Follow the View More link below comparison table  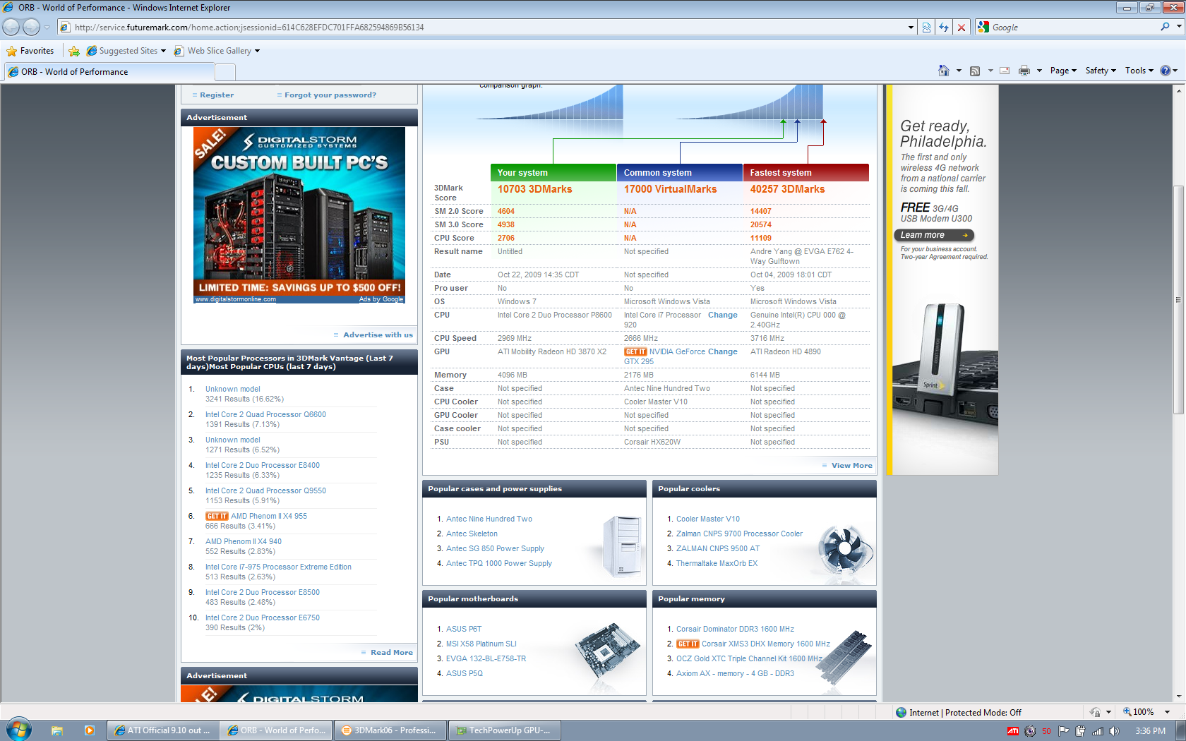pos(851,466)
